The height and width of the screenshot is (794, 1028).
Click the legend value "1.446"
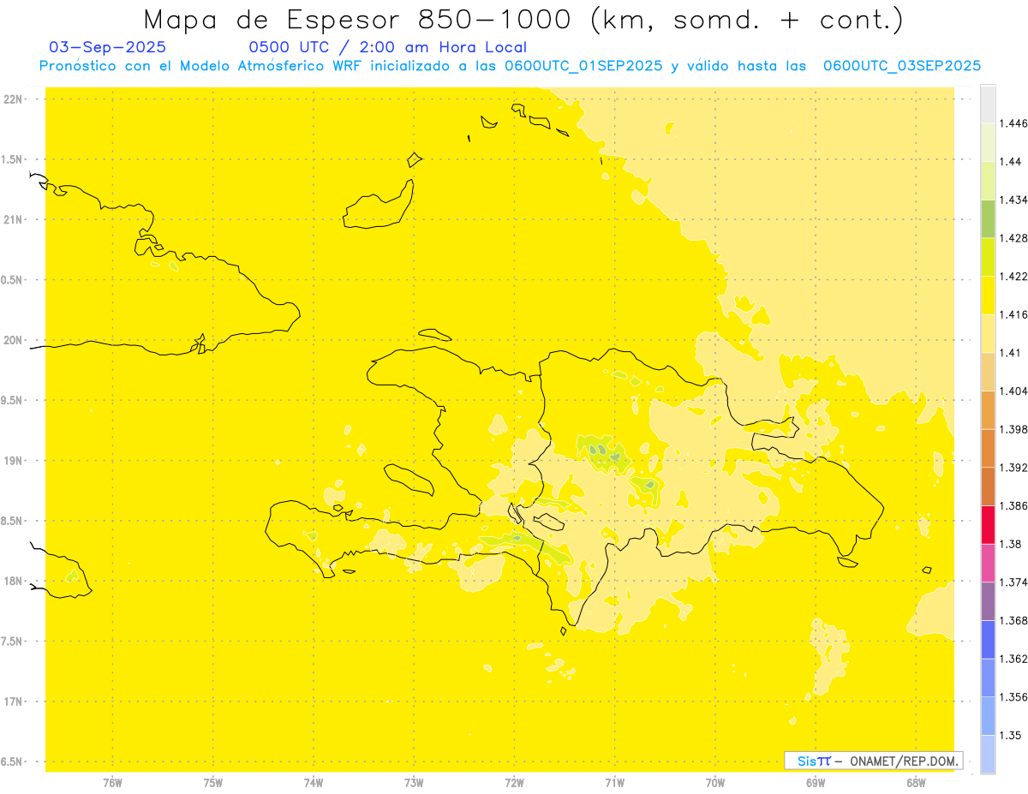tap(1014, 123)
